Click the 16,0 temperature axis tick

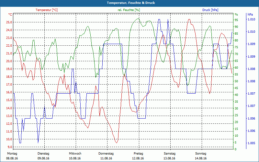click(x=9, y=92)
